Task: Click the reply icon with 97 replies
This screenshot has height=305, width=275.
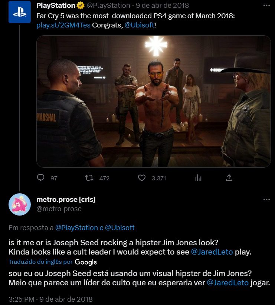Action: [x=41, y=178]
